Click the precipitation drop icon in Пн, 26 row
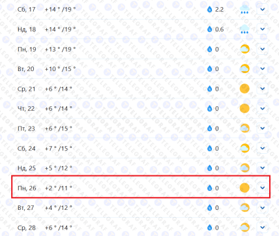The width and height of the screenshot is (279, 236). pos(209,188)
